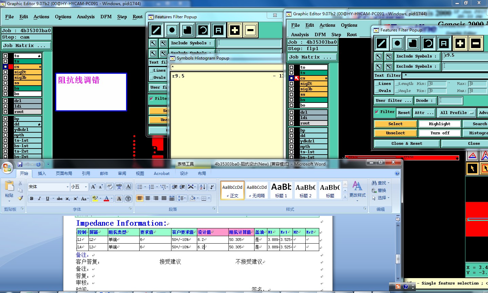Screen dimensions: 488x293
Task: Click Clear Formatting eraser icon in Word
Action: 110,187
